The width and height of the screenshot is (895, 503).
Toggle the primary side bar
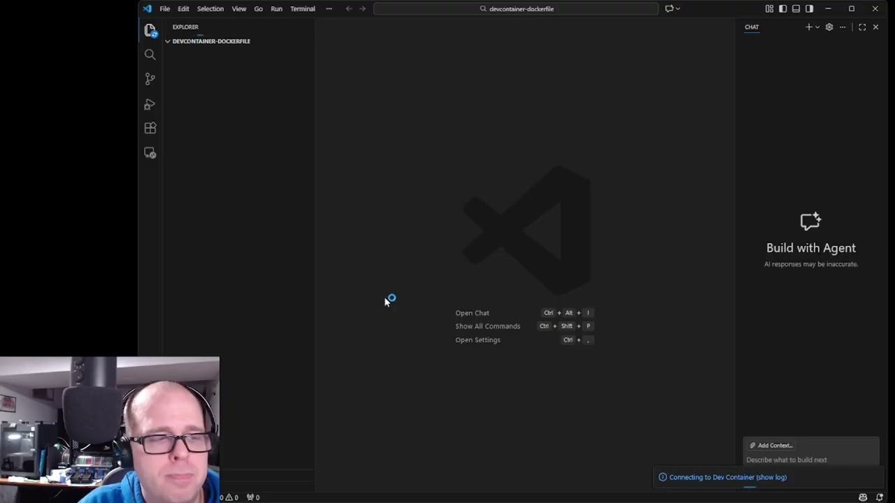pyautogui.click(x=782, y=8)
